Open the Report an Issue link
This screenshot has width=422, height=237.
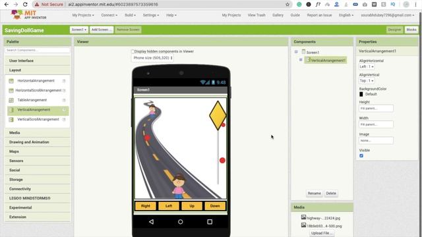[319, 15]
